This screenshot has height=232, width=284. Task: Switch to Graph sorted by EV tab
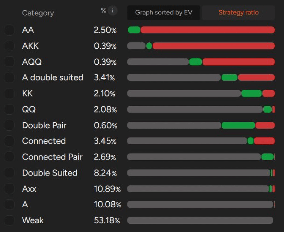pyautogui.click(x=163, y=12)
